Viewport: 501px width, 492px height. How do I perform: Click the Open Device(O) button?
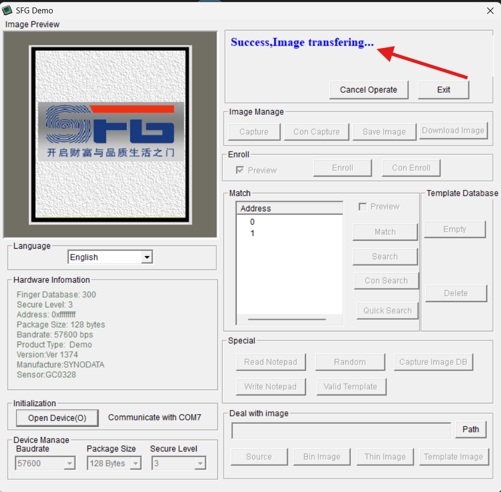tap(57, 418)
